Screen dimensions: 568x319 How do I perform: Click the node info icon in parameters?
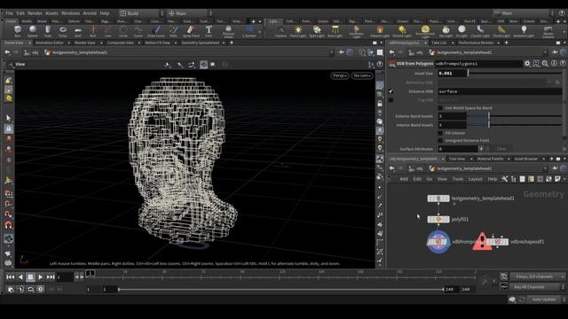554,63
